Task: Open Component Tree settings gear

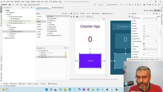Action: pos(65,48)
